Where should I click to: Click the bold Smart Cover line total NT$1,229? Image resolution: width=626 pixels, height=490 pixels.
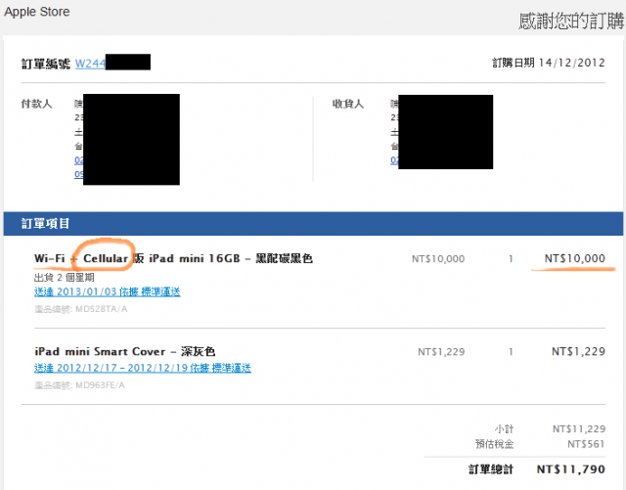(x=578, y=351)
